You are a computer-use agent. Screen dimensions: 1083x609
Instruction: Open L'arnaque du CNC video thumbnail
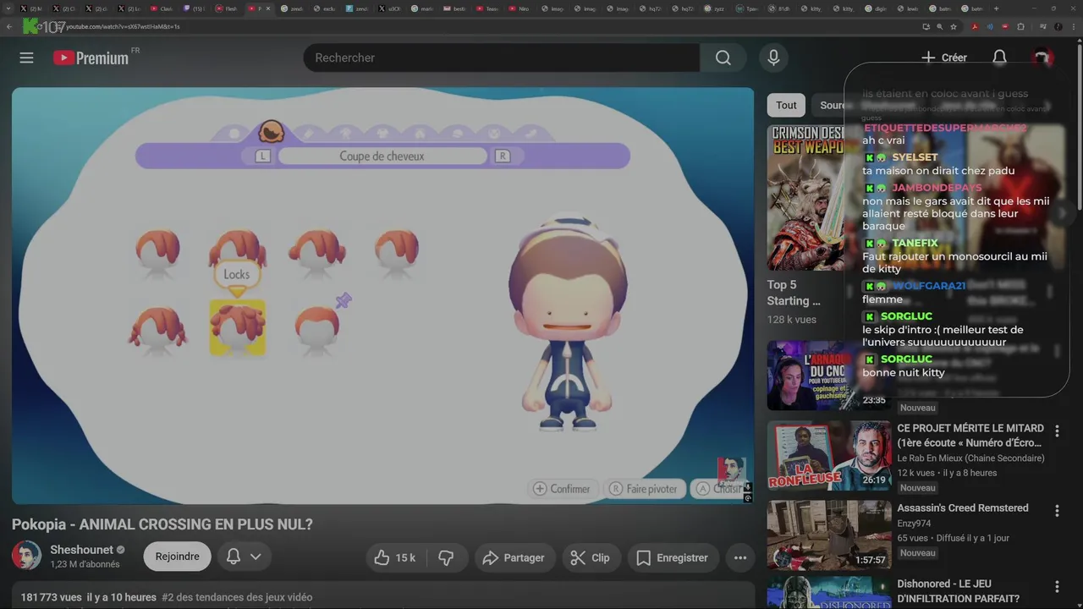click(828, 375)
